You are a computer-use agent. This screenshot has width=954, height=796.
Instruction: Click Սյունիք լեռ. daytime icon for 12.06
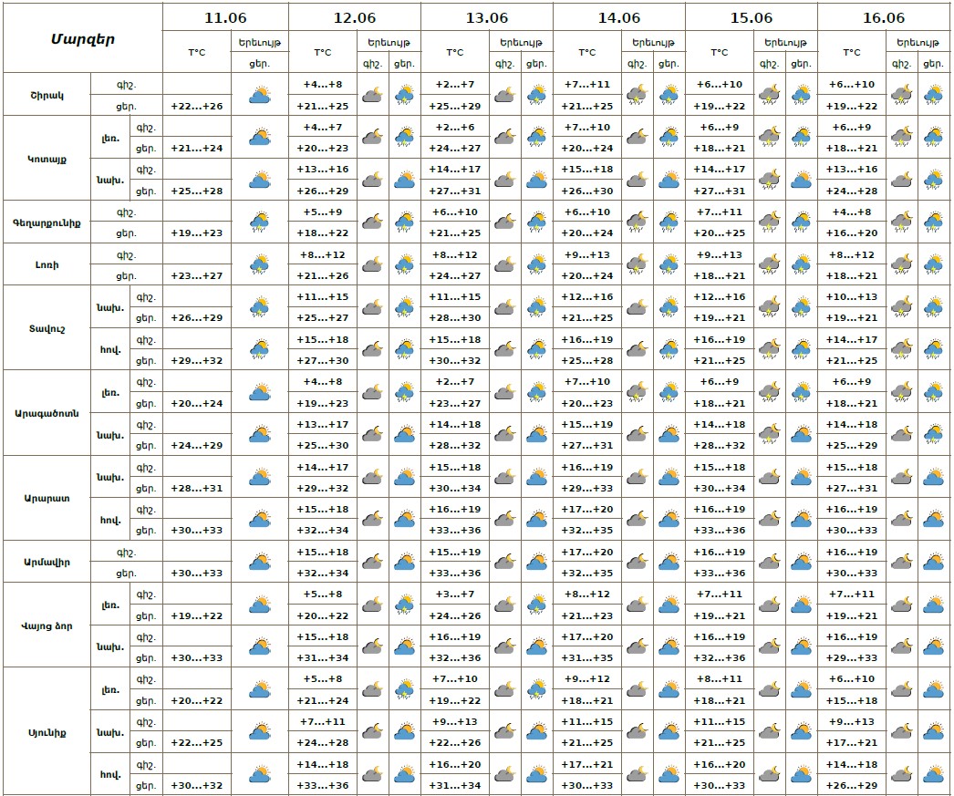pos(404,689)
